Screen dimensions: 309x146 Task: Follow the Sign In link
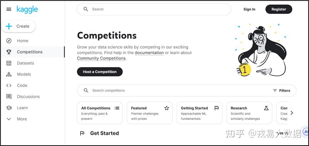point(249,9)
